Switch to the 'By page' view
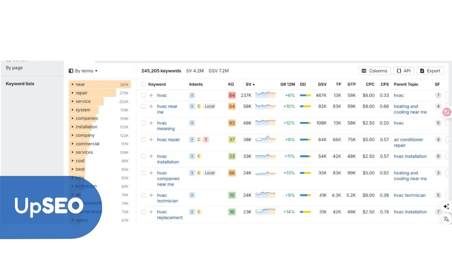This screenshot has width=452, height=254. click(14, 68)
